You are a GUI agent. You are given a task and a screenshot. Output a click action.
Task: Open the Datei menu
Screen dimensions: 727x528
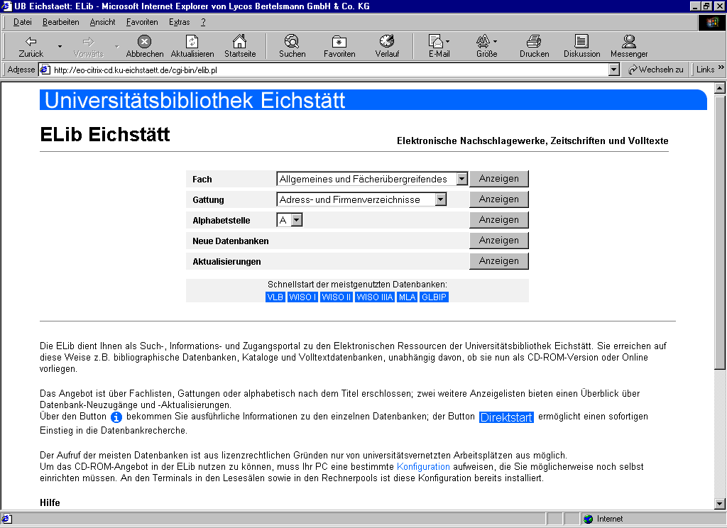(22, 22)
